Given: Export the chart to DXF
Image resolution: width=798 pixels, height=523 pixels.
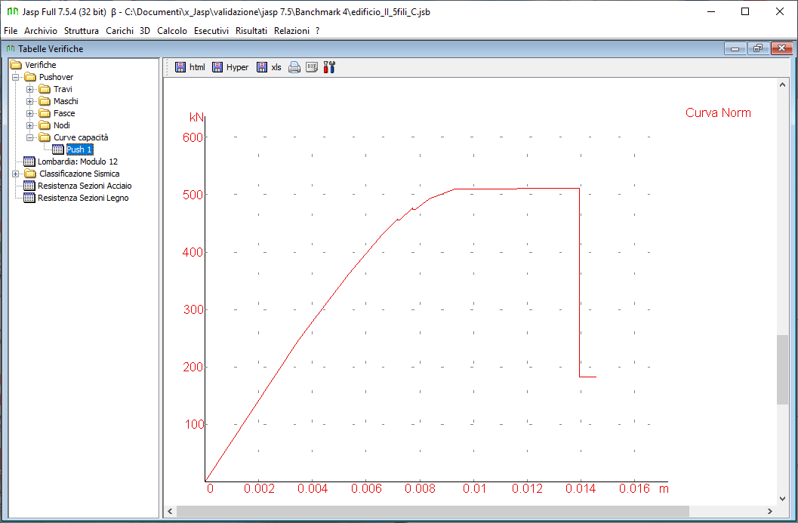Looking at the screenshot, I should click(x=312, y=67).
